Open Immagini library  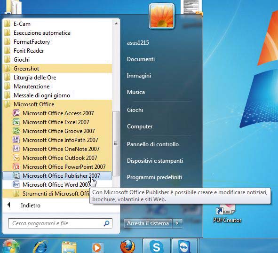pyautogui.click(x=139, y=76)
